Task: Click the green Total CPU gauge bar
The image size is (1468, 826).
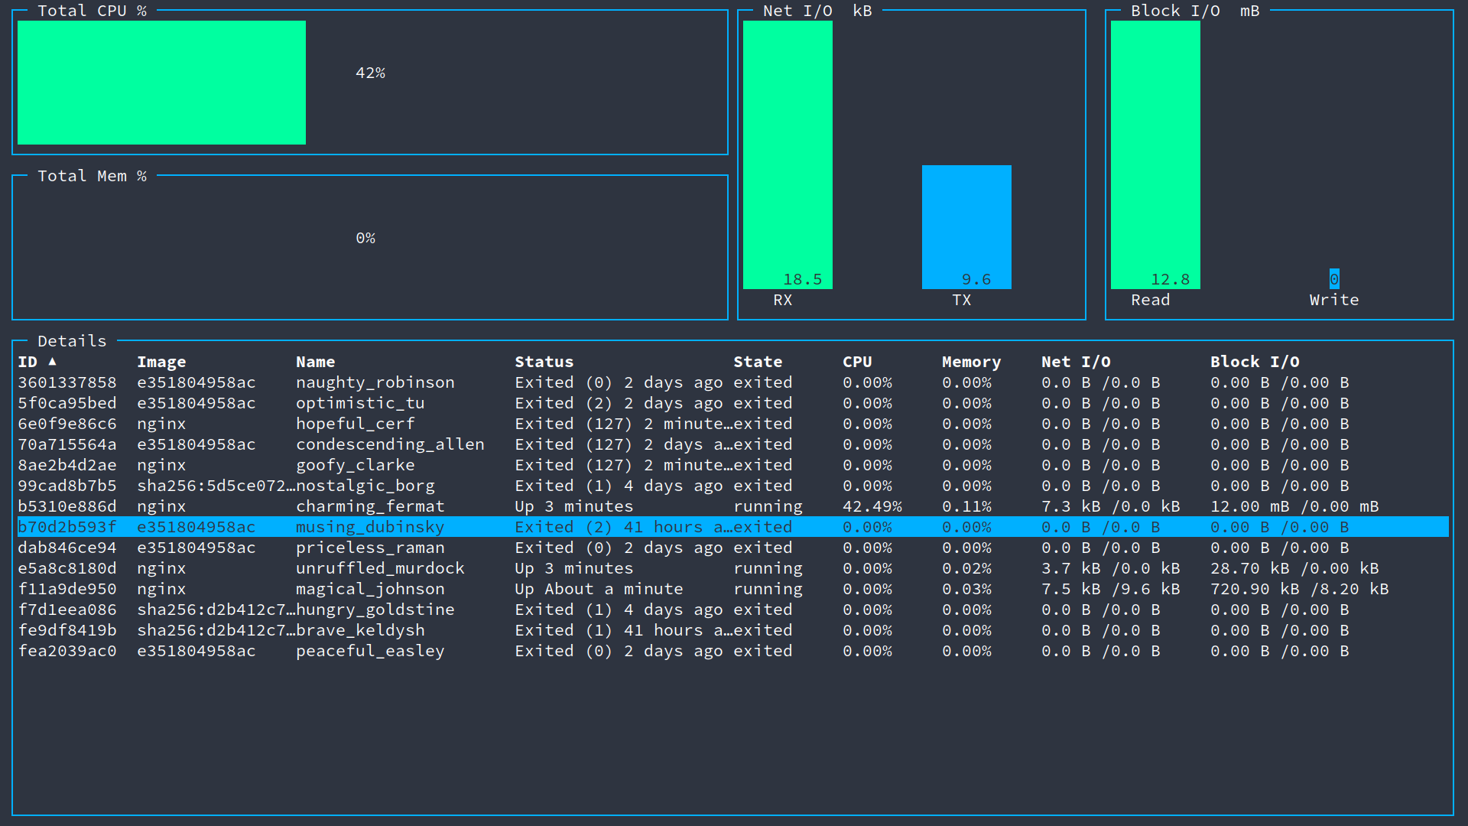Action: (161, 83)
